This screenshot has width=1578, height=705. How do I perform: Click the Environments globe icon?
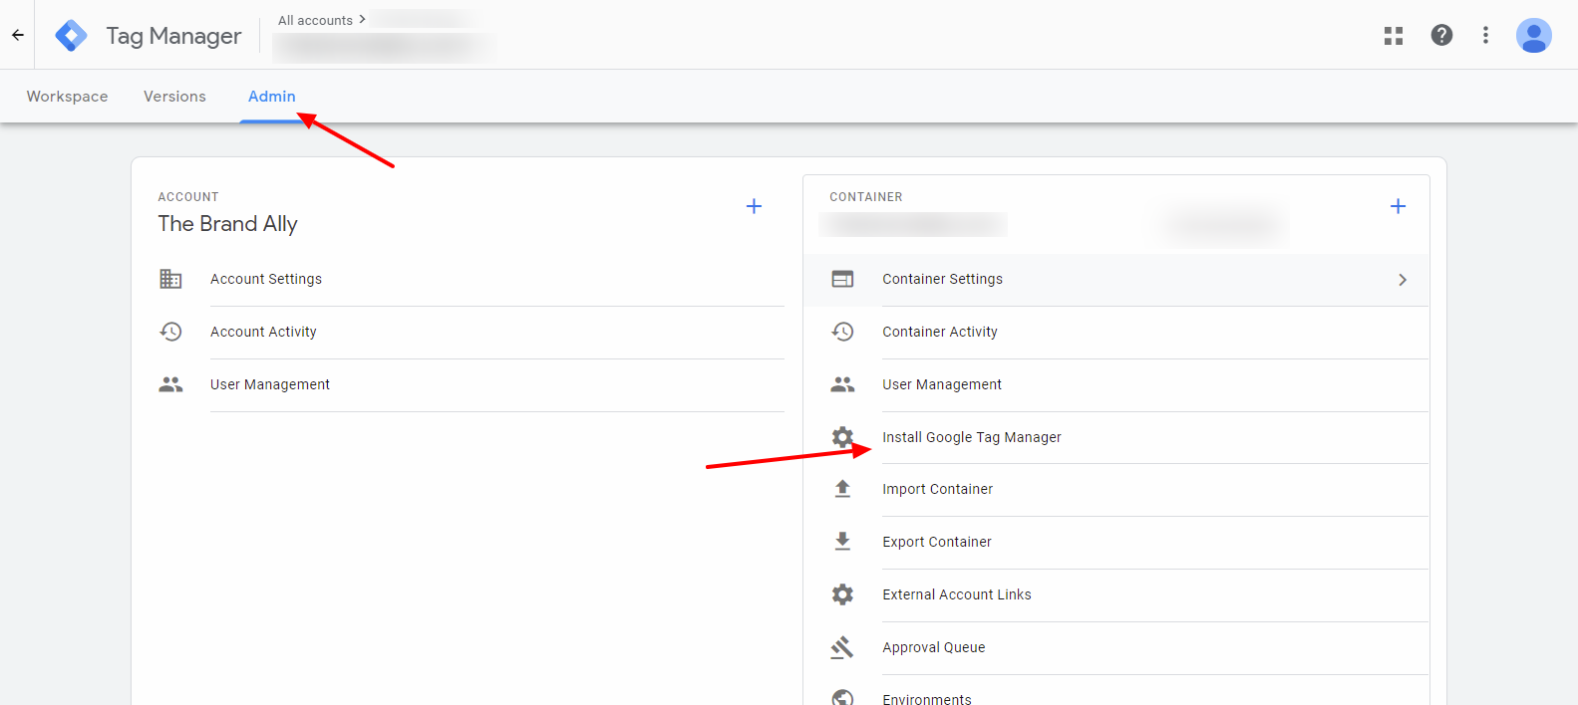842,697
